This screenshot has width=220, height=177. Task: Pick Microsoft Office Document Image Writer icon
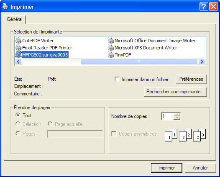coord(111,41)
